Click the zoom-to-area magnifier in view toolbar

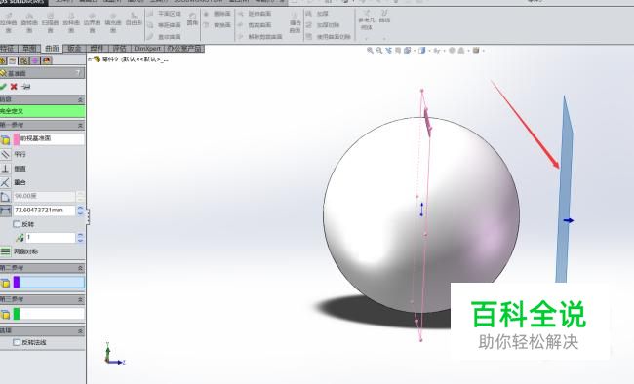[378, 50]
